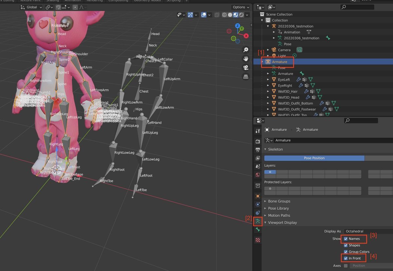The image size is (393, 271).
Task: Switch viewport shading to Rendered mode
Action: coord(241,15)
